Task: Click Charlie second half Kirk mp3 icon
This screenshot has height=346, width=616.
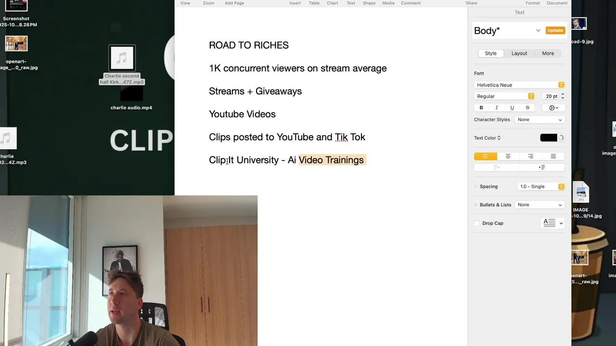Action: (122, 58)
